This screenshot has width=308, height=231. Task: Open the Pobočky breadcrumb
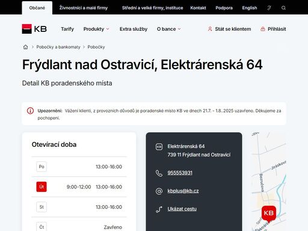(96, 47)
